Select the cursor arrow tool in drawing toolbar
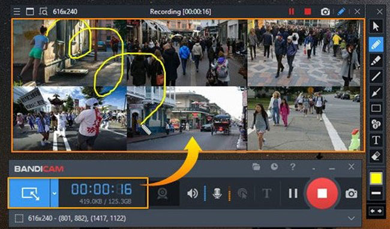The width and height of the screenshot is (390, 229). pyautogui.click(x=376, y=26)
